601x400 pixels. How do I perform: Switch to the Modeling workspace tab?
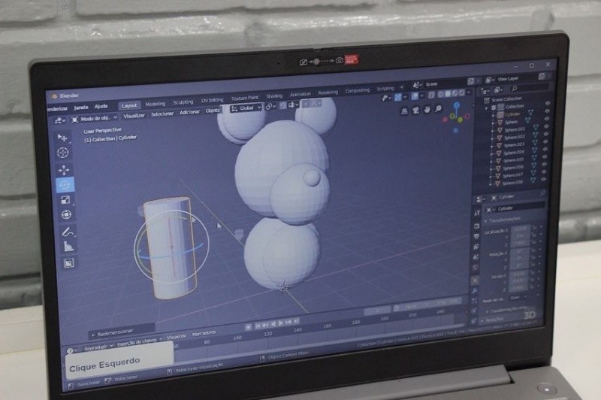(x=156, y=104)
